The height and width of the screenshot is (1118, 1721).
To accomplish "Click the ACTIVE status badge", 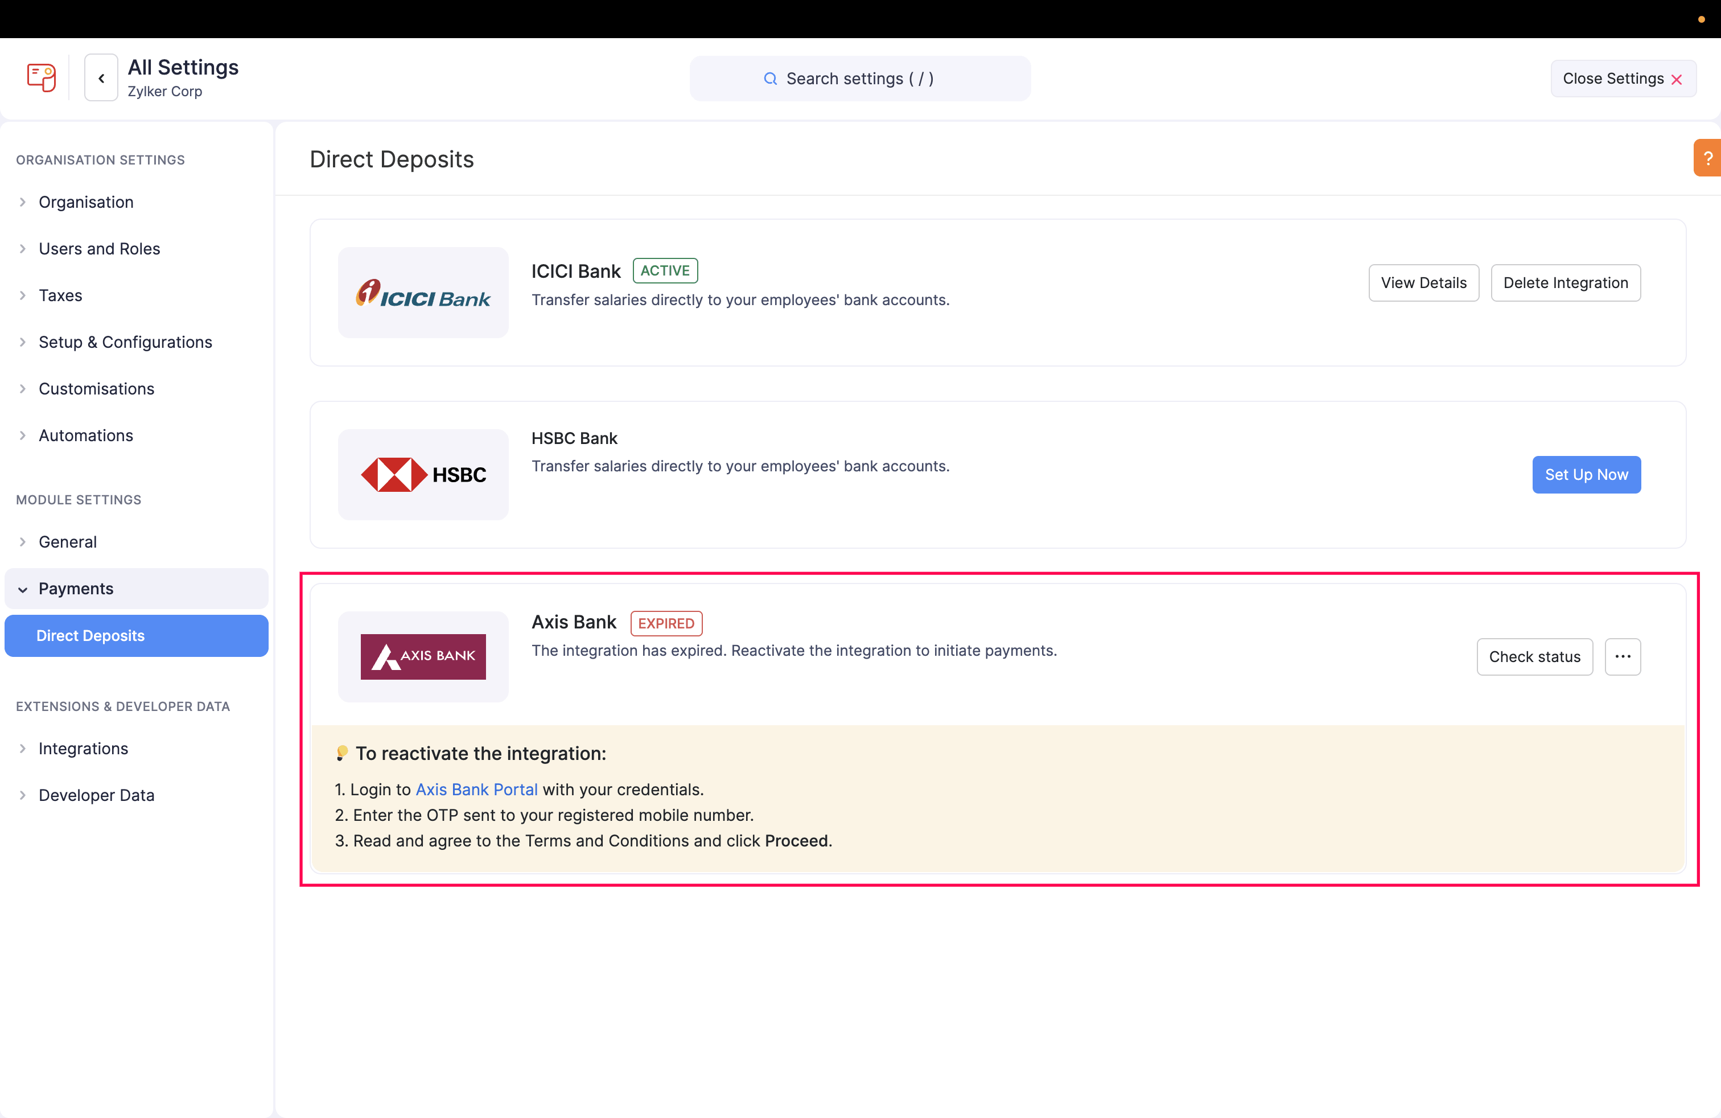I will [665, 270].
